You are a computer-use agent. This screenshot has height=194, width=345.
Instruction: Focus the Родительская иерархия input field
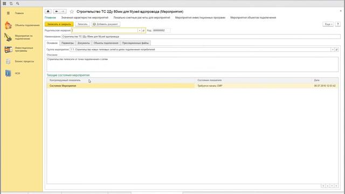[105, 31]
